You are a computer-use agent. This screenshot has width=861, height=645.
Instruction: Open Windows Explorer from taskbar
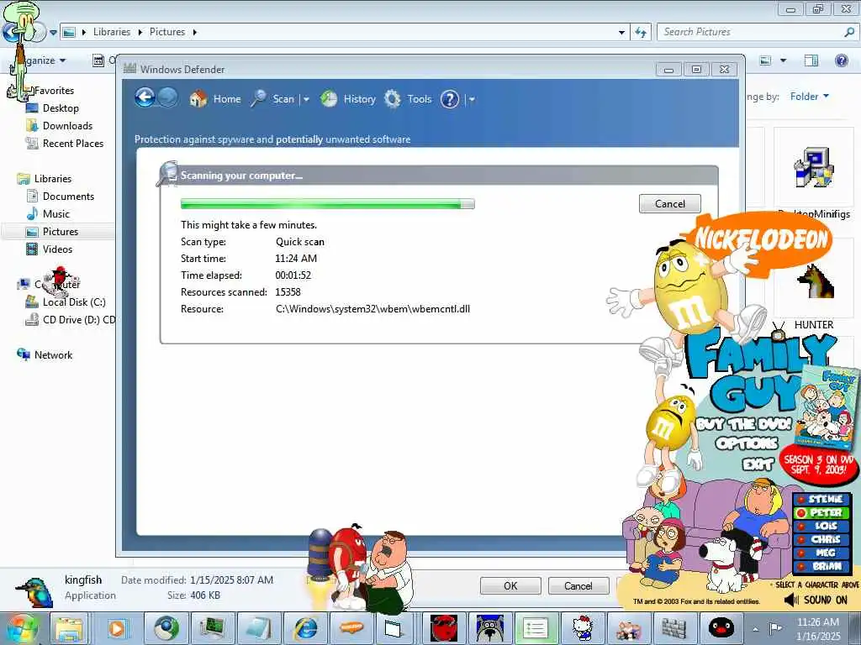point(69,629)
